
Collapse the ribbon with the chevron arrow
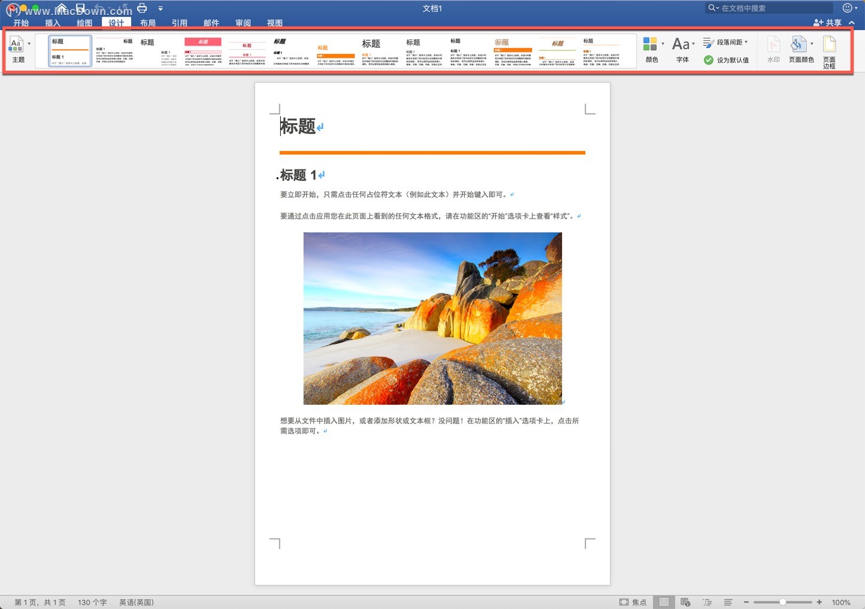pos(851,23)
